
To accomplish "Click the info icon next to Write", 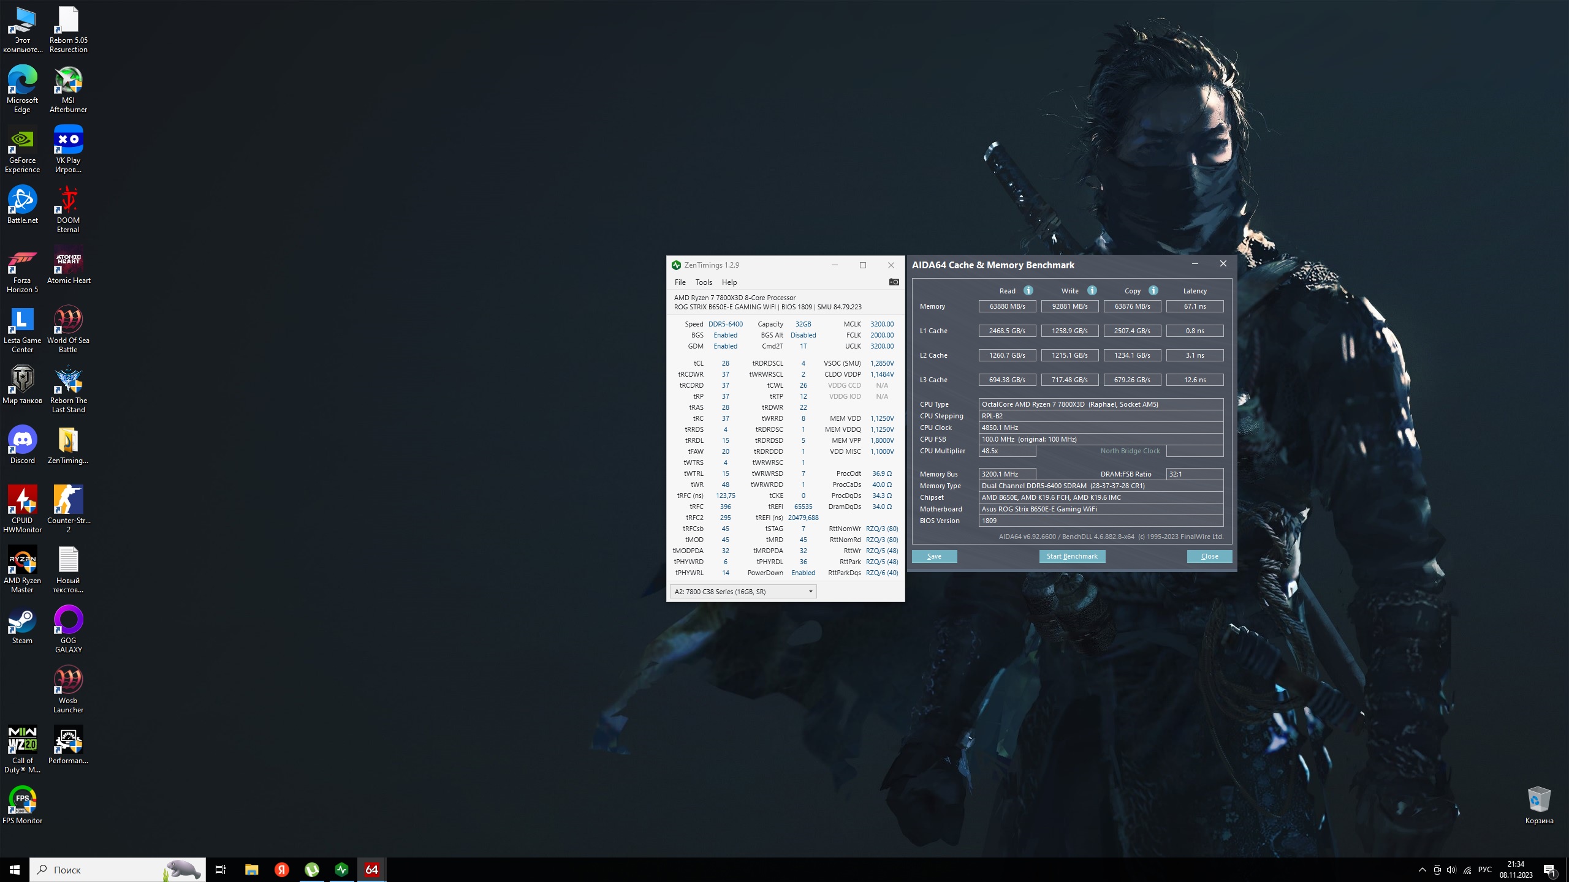I will pyautogui.click(x=1092, y=290).
